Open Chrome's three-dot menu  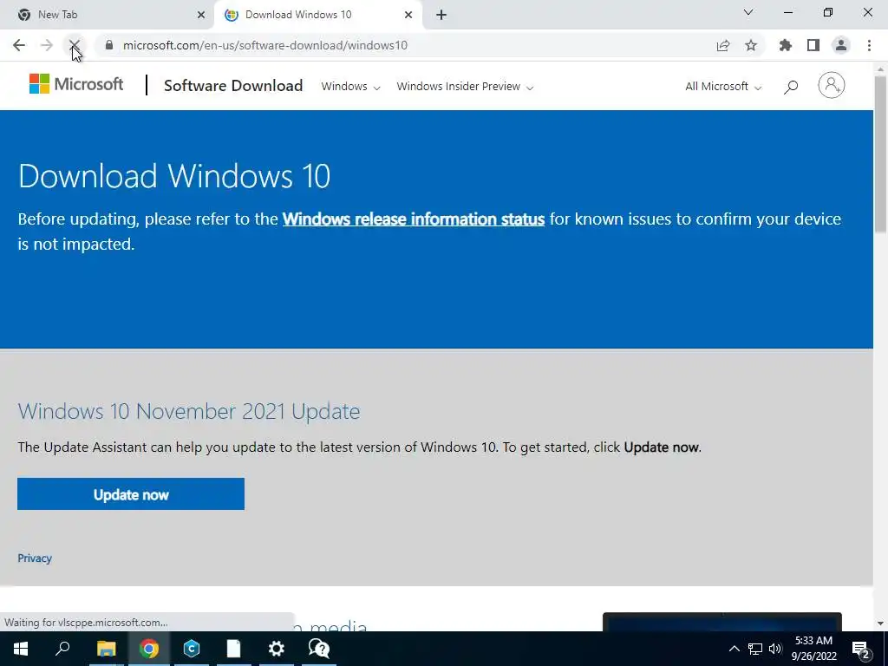(x=869, y=45)
